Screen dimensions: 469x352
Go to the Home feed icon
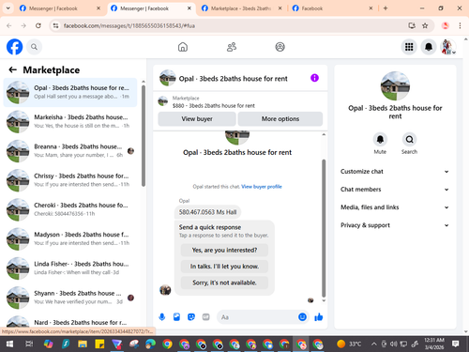point(183,47)
